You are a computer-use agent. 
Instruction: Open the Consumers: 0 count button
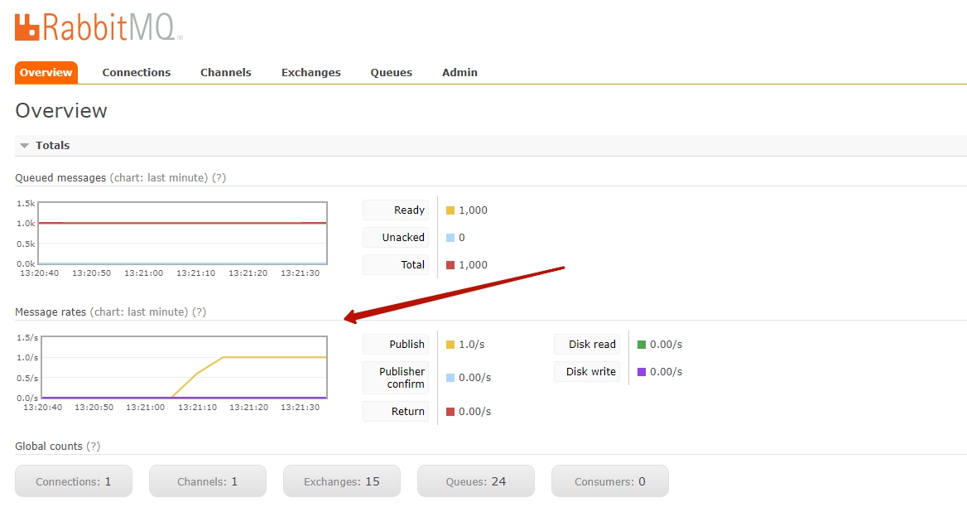(x=610, y=481)
